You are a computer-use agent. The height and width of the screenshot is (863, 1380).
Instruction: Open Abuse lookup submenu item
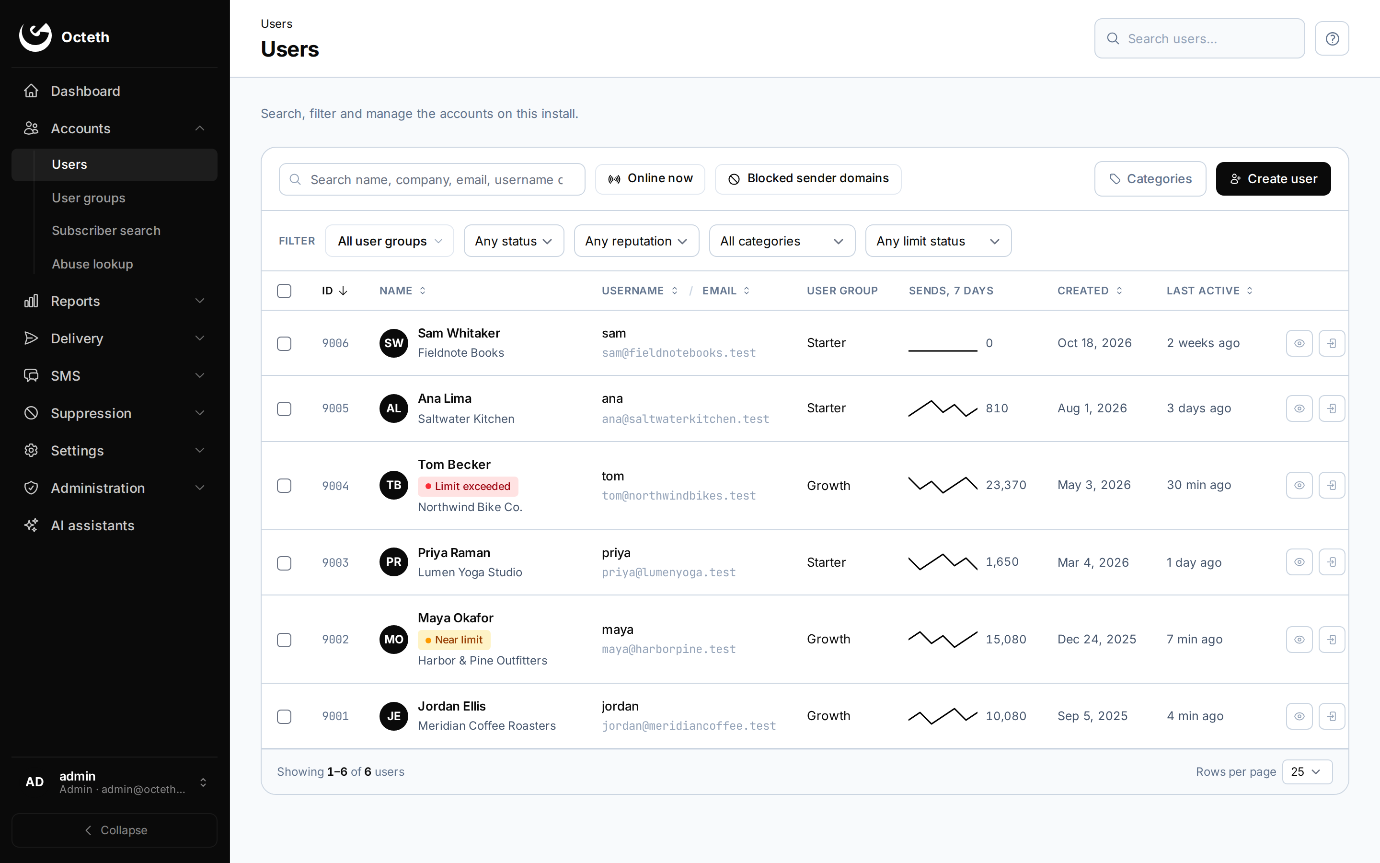click(x=92, y=264)
